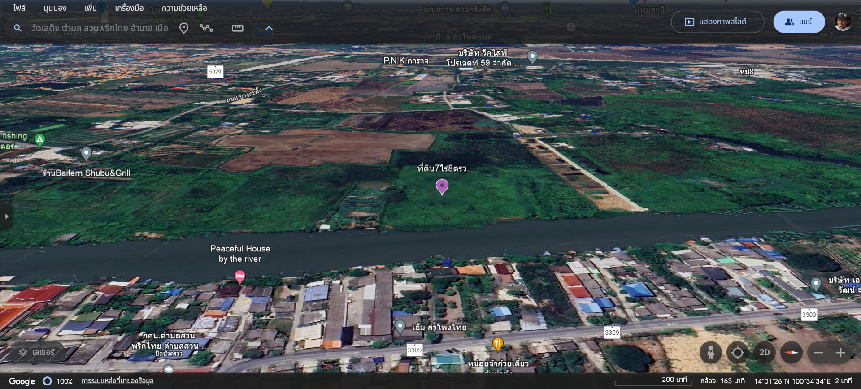The image size is (861, 389).
Task: Expand the left side panel arrow
Action: tap(6, 216)
